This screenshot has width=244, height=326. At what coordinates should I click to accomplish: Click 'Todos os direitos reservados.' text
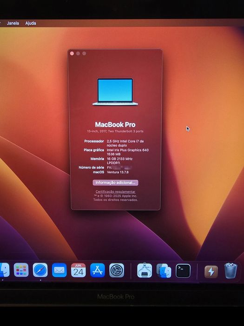pyautogui.click(x=115, y=200)
